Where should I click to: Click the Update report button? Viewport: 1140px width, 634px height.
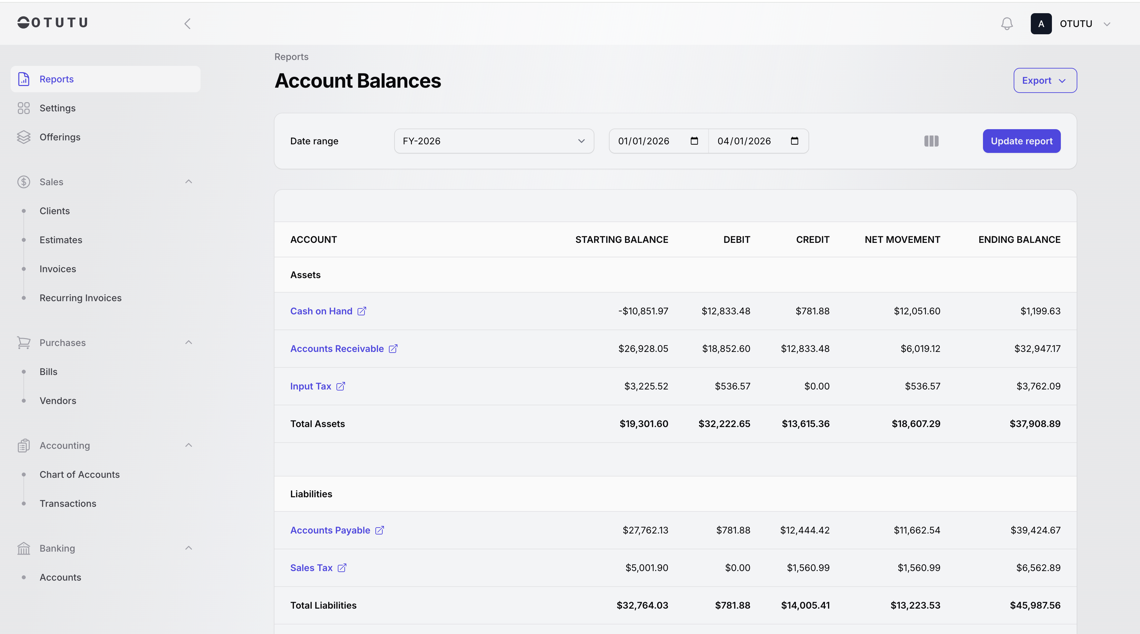click(x=1021, y=141)
